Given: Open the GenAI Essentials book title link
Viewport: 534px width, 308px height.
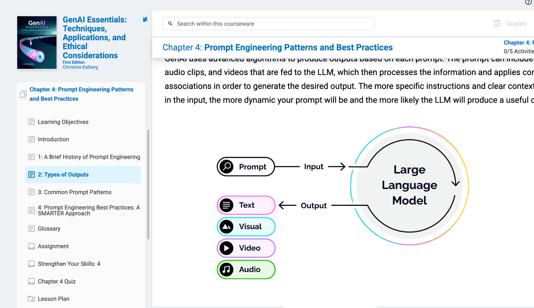Looking at the screenshot, I should tap(95, 38).
